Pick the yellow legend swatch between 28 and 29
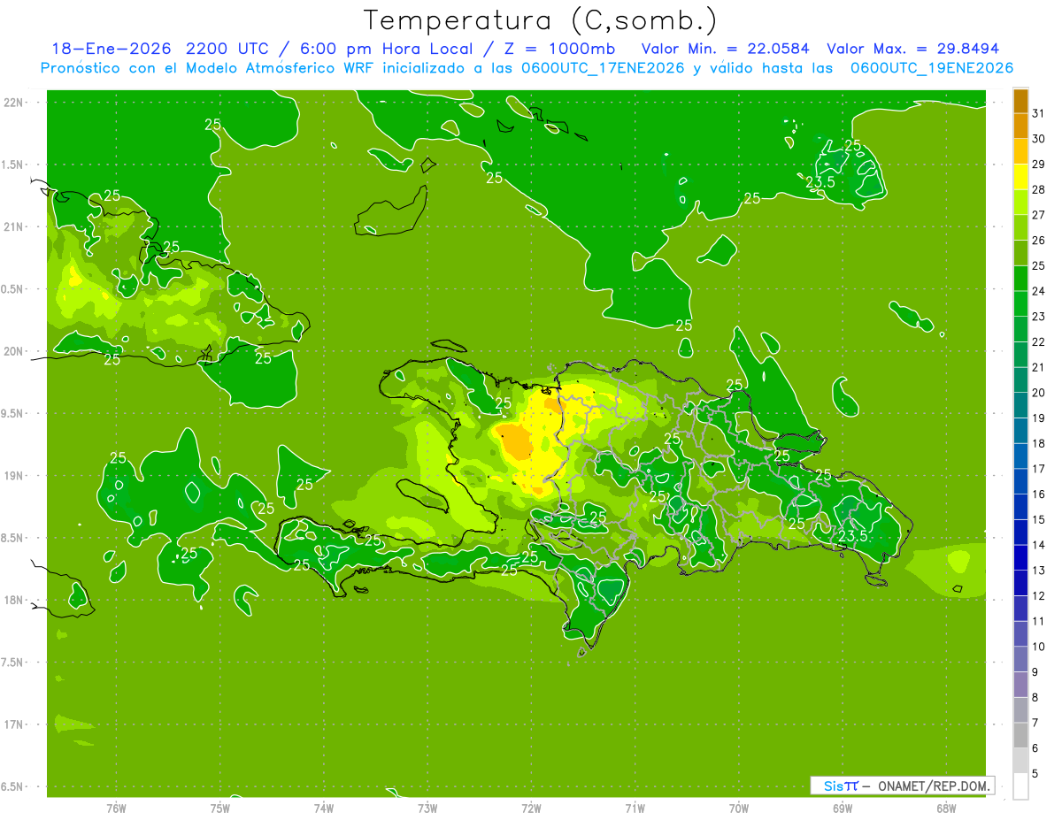Image resolution: width=1062 pixels, height=820 pixels. point(1020,177)
